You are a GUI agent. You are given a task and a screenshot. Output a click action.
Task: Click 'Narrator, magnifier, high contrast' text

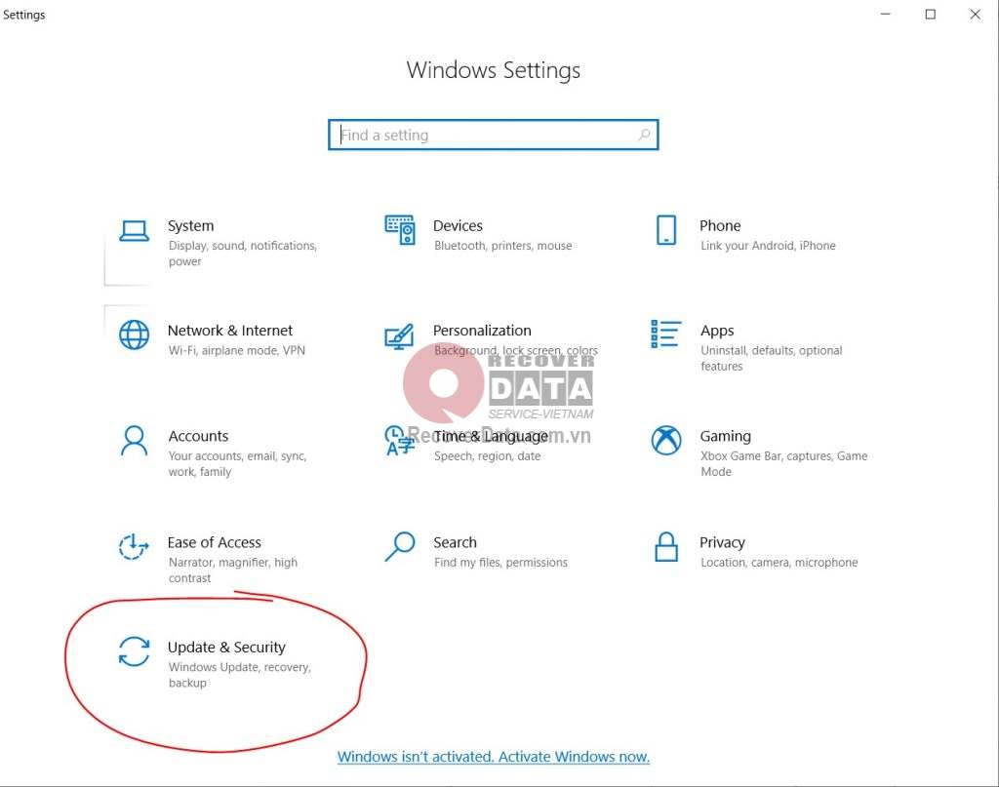(233, 571)
